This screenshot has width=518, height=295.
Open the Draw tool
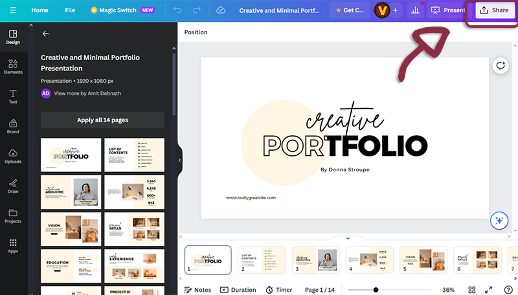pos(13,186)
